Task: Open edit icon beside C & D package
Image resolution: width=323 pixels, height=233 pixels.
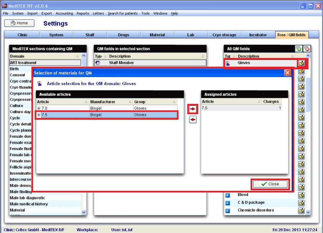Action: point(301,203)
